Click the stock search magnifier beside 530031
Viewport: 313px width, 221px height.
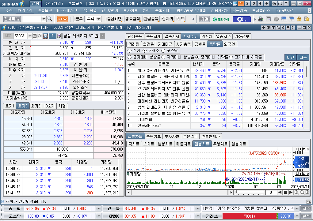[x=40, y=36]
